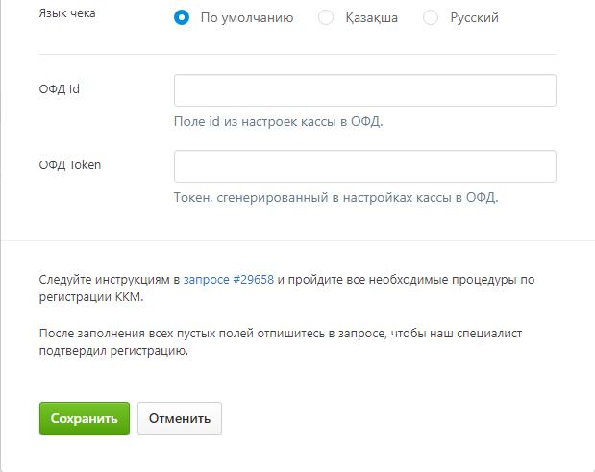Select the По умолчанию radio button
The width and height of the screenshot is (595, 472).
coord(182,17)
